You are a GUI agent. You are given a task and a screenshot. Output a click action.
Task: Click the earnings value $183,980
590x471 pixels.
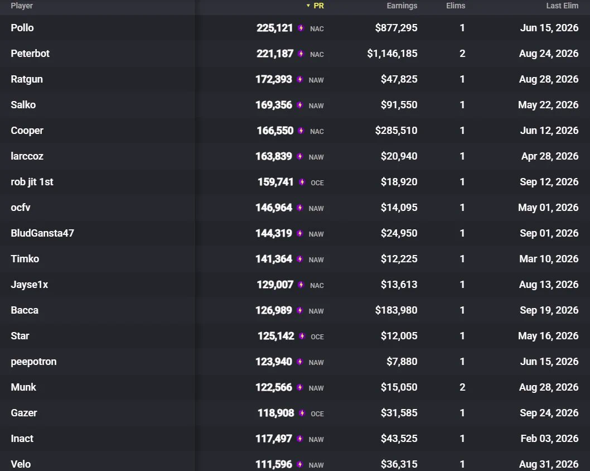(x=396, y=310)
